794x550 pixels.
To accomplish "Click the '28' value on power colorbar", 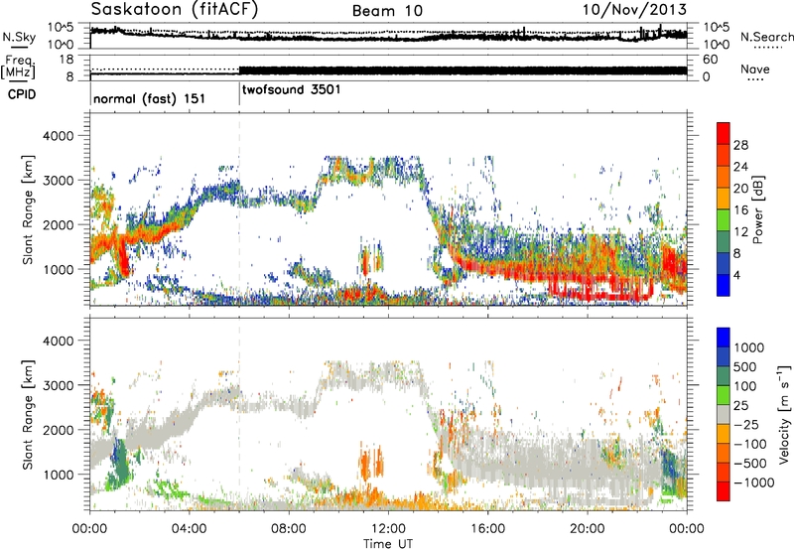I will pos(740,145).
